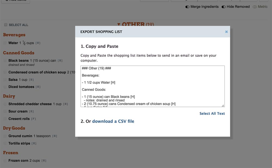Click the recipe marker next to Frozen corn
Viewport: 272px width, 168px height.
click(44, 160)
